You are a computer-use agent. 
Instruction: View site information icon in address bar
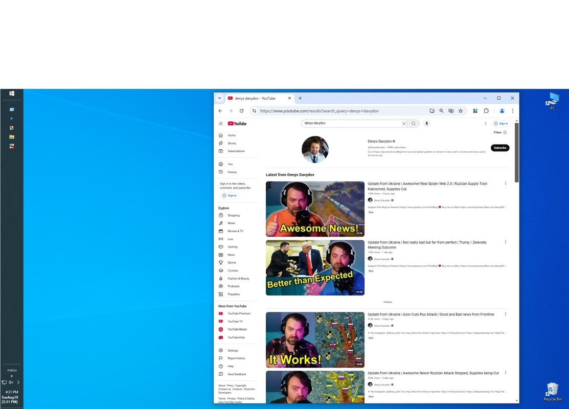[254, 111]
